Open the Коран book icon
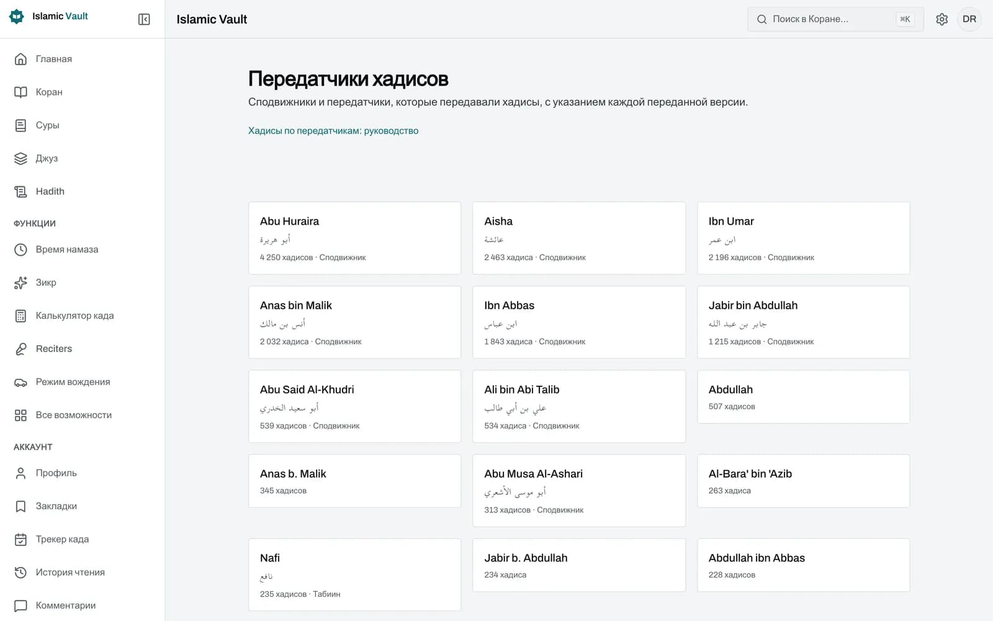This screenshot has height=621, width=993. (x=20, y=92)
